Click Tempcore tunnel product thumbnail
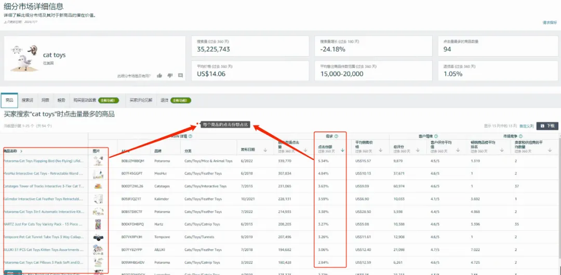 pyautogui.click(x=98, y=237)
